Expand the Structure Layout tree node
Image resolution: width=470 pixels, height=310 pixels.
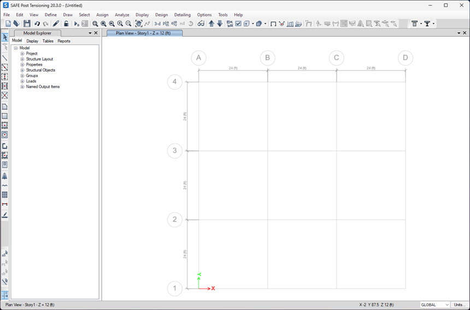[22, 59]
